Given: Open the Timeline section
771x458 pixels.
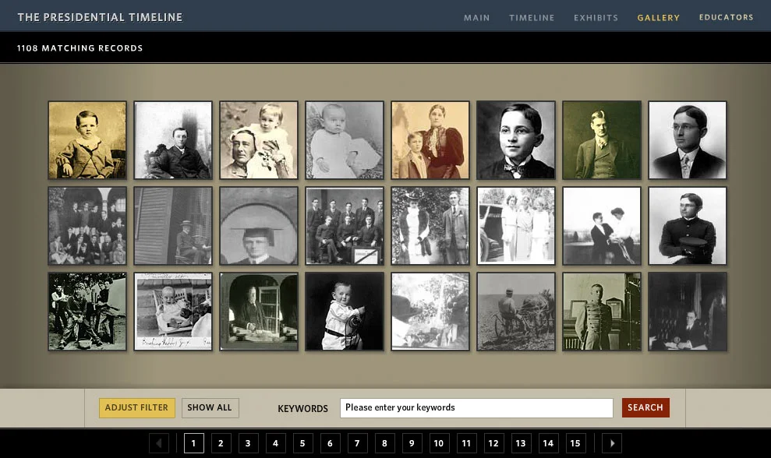Looking at the screenshot, I should coord(532,17).
